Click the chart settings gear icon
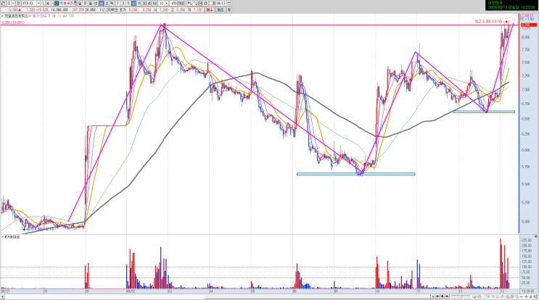 (205, 3)
